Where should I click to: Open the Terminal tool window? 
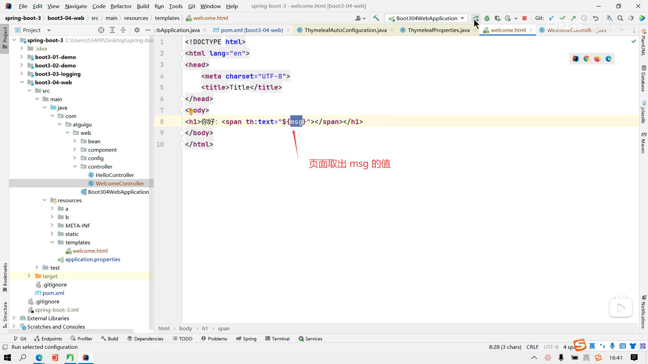(x=277, y=339)
